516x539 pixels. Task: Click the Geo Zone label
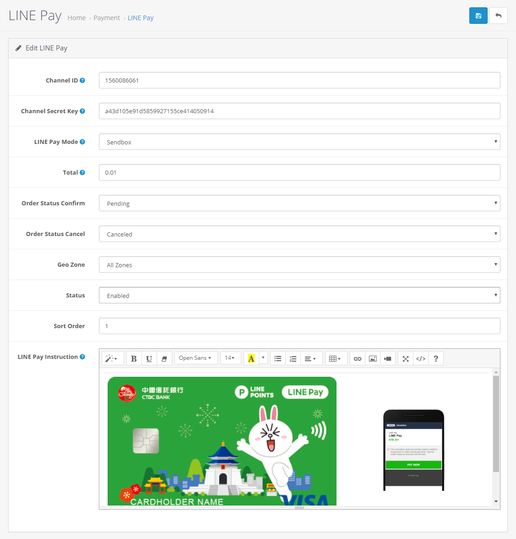(x=71, y=265)
